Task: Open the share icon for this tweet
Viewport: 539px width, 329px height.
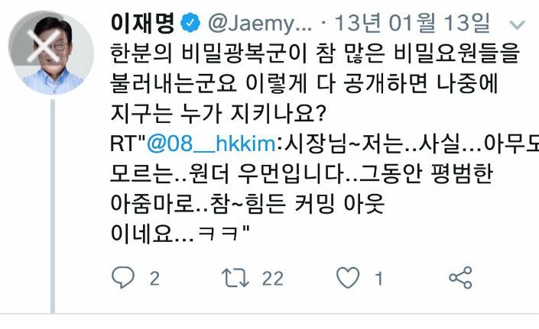Action: tap(460, 278)
